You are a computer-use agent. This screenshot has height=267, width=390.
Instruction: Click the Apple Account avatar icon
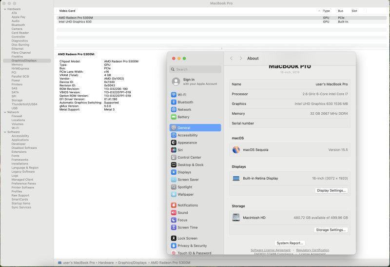pyautogui.click(x=176, y=82)
